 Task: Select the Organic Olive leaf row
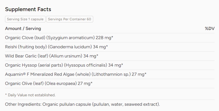click(x=110, y=84)
